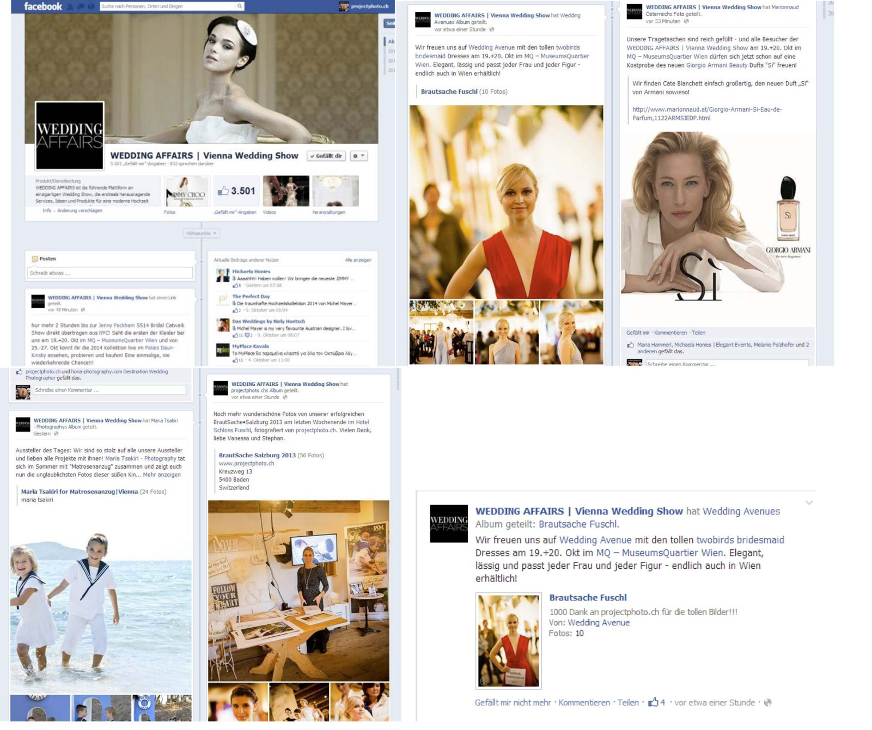The height and width of the screenshot is (730, 872).
Task: Click projectphoto.ch profile avatar in header
Action: tap(344, 7)
